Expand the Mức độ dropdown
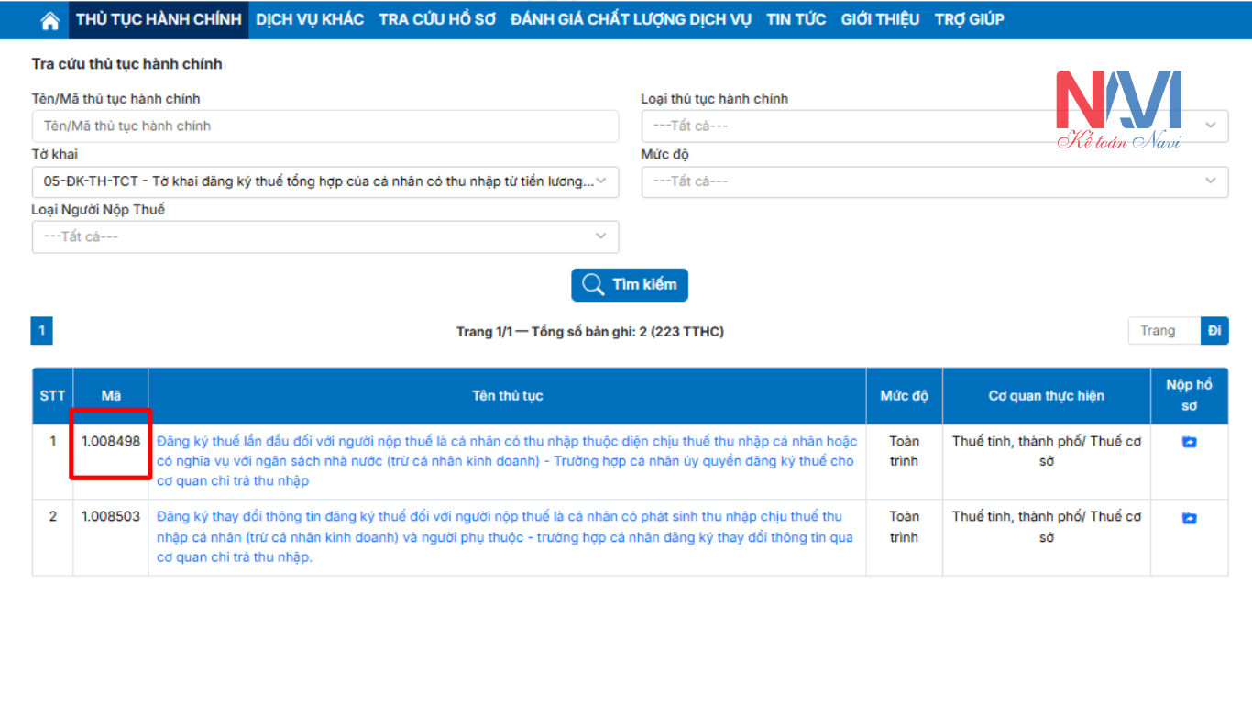 [934, 181]
